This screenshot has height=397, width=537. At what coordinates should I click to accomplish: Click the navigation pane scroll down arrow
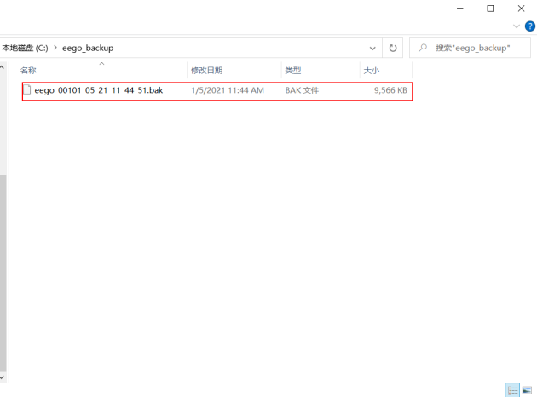[x=3, y=377]
